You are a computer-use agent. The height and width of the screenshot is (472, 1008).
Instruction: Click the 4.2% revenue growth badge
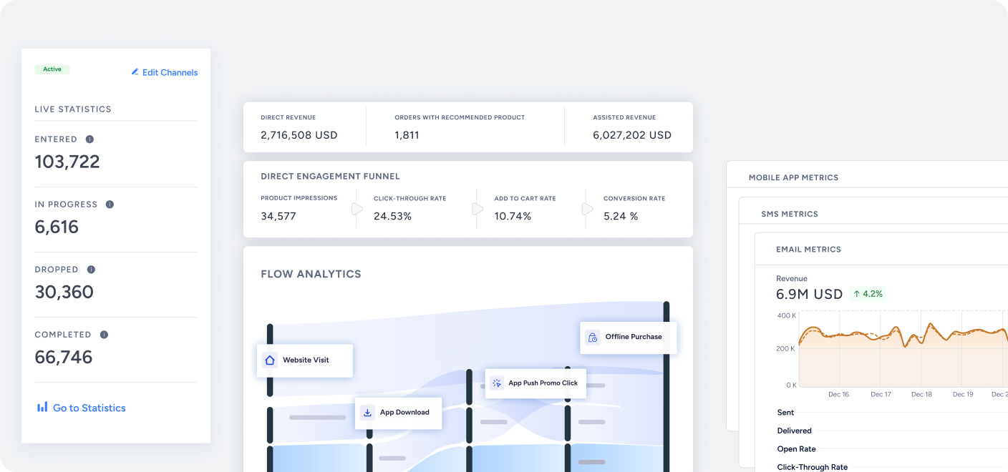point(868,294)
